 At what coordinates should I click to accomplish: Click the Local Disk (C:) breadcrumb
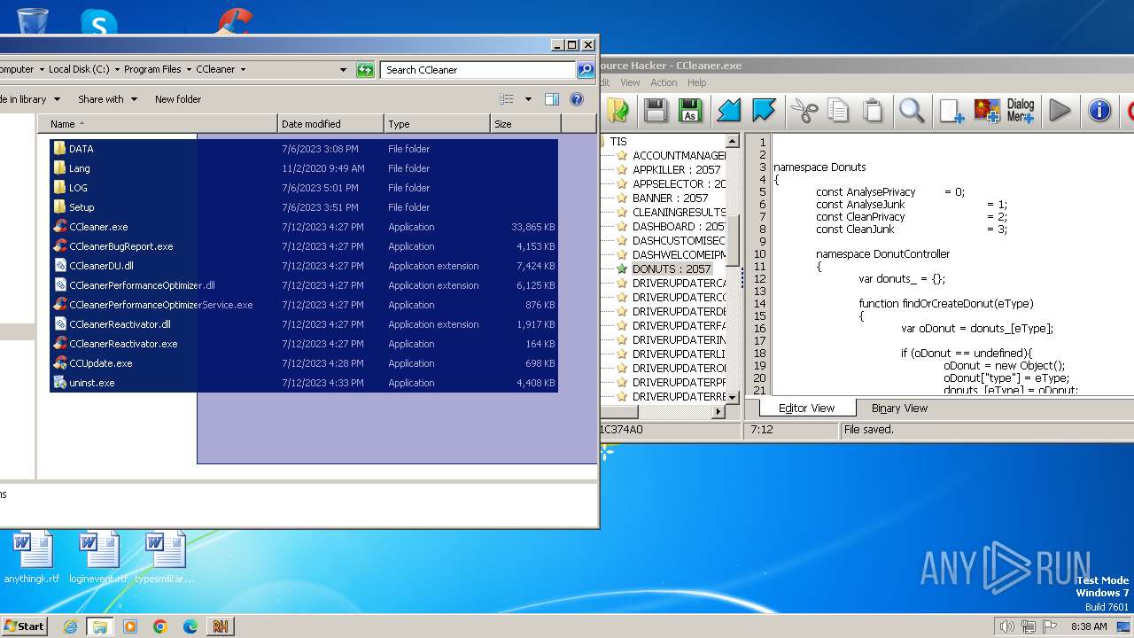pyautogui.click(x=79, y=69)
